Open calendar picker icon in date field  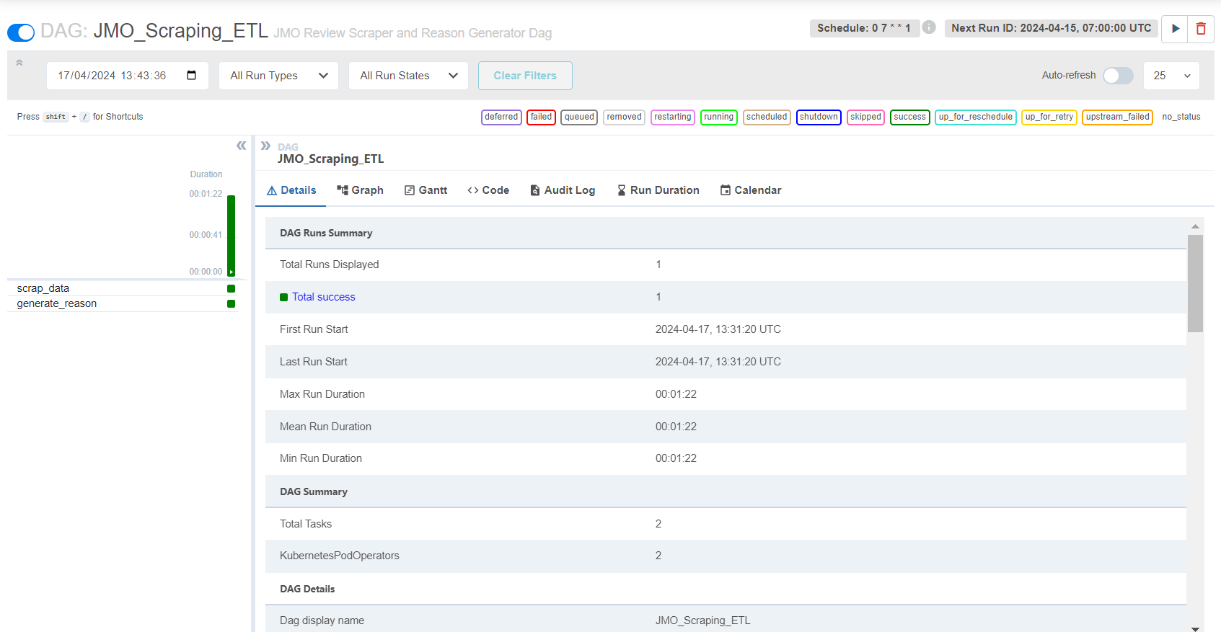coord(191,75)
